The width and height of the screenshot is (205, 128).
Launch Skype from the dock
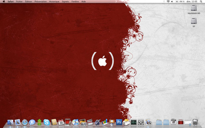click(46, 122)
